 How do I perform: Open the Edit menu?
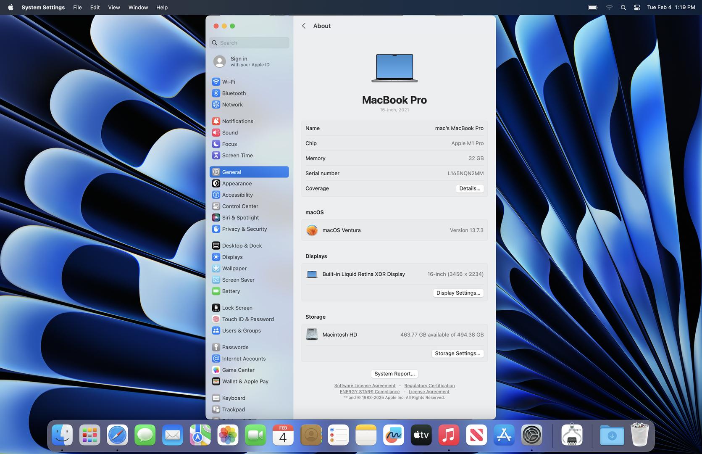tap(95, 7)
